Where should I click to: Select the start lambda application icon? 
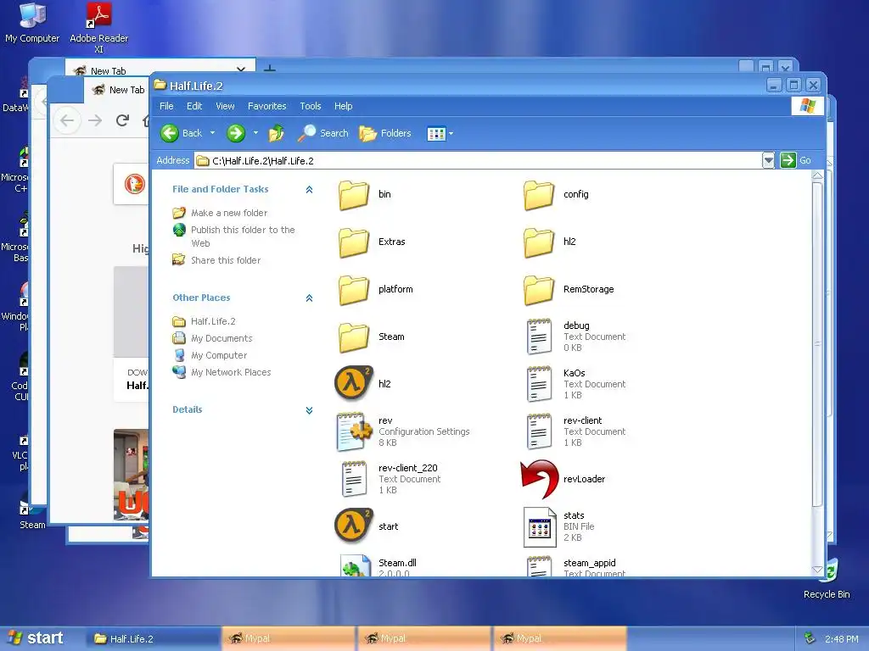point(354,526)
